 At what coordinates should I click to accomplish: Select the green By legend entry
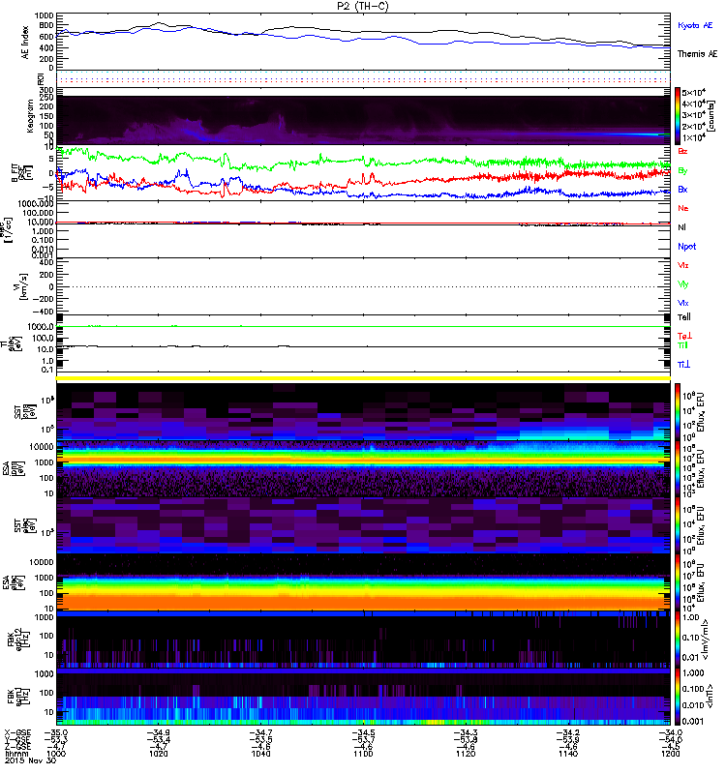pos(683,170)
